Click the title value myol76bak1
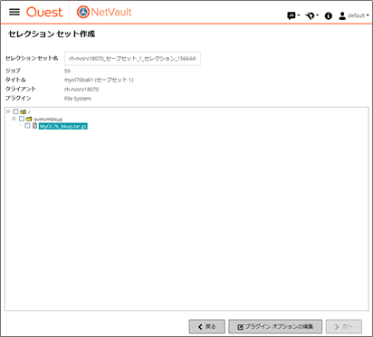373x337 pixels. coord(99,80)
